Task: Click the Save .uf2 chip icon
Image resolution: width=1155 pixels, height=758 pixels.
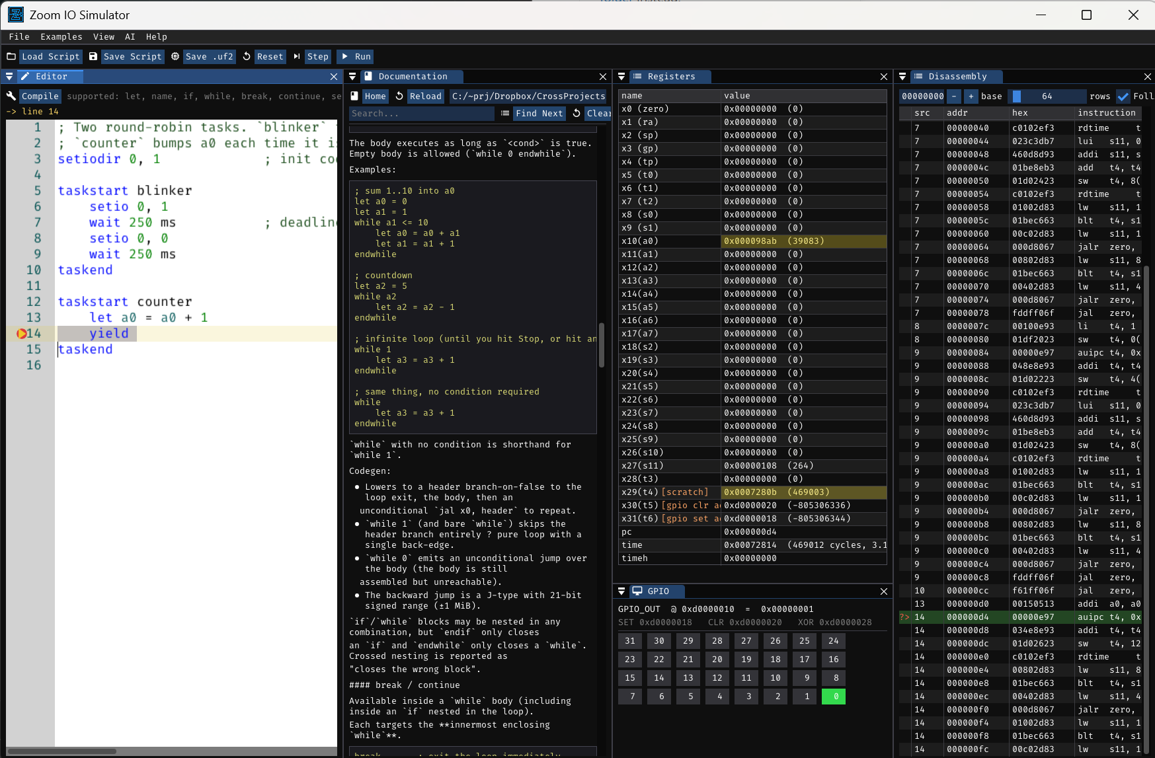Action: click(x=175, y=57)
